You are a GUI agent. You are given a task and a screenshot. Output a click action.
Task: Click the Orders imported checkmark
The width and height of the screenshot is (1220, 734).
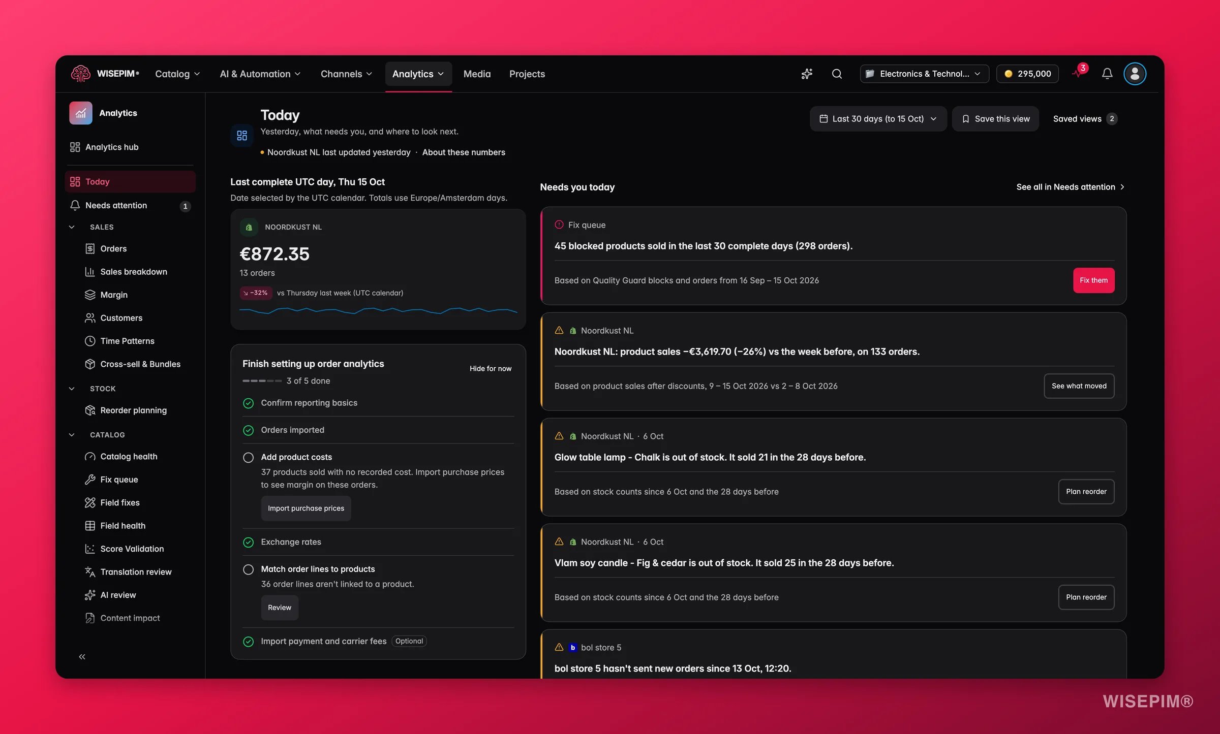(248, 430)
